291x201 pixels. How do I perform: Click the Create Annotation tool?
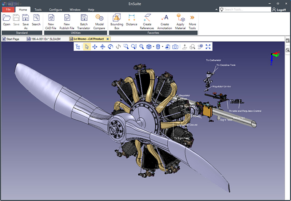164,21
